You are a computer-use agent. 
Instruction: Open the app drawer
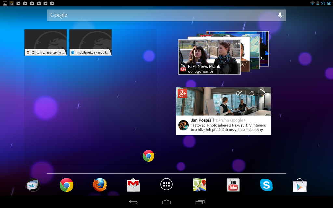(166, 184)
